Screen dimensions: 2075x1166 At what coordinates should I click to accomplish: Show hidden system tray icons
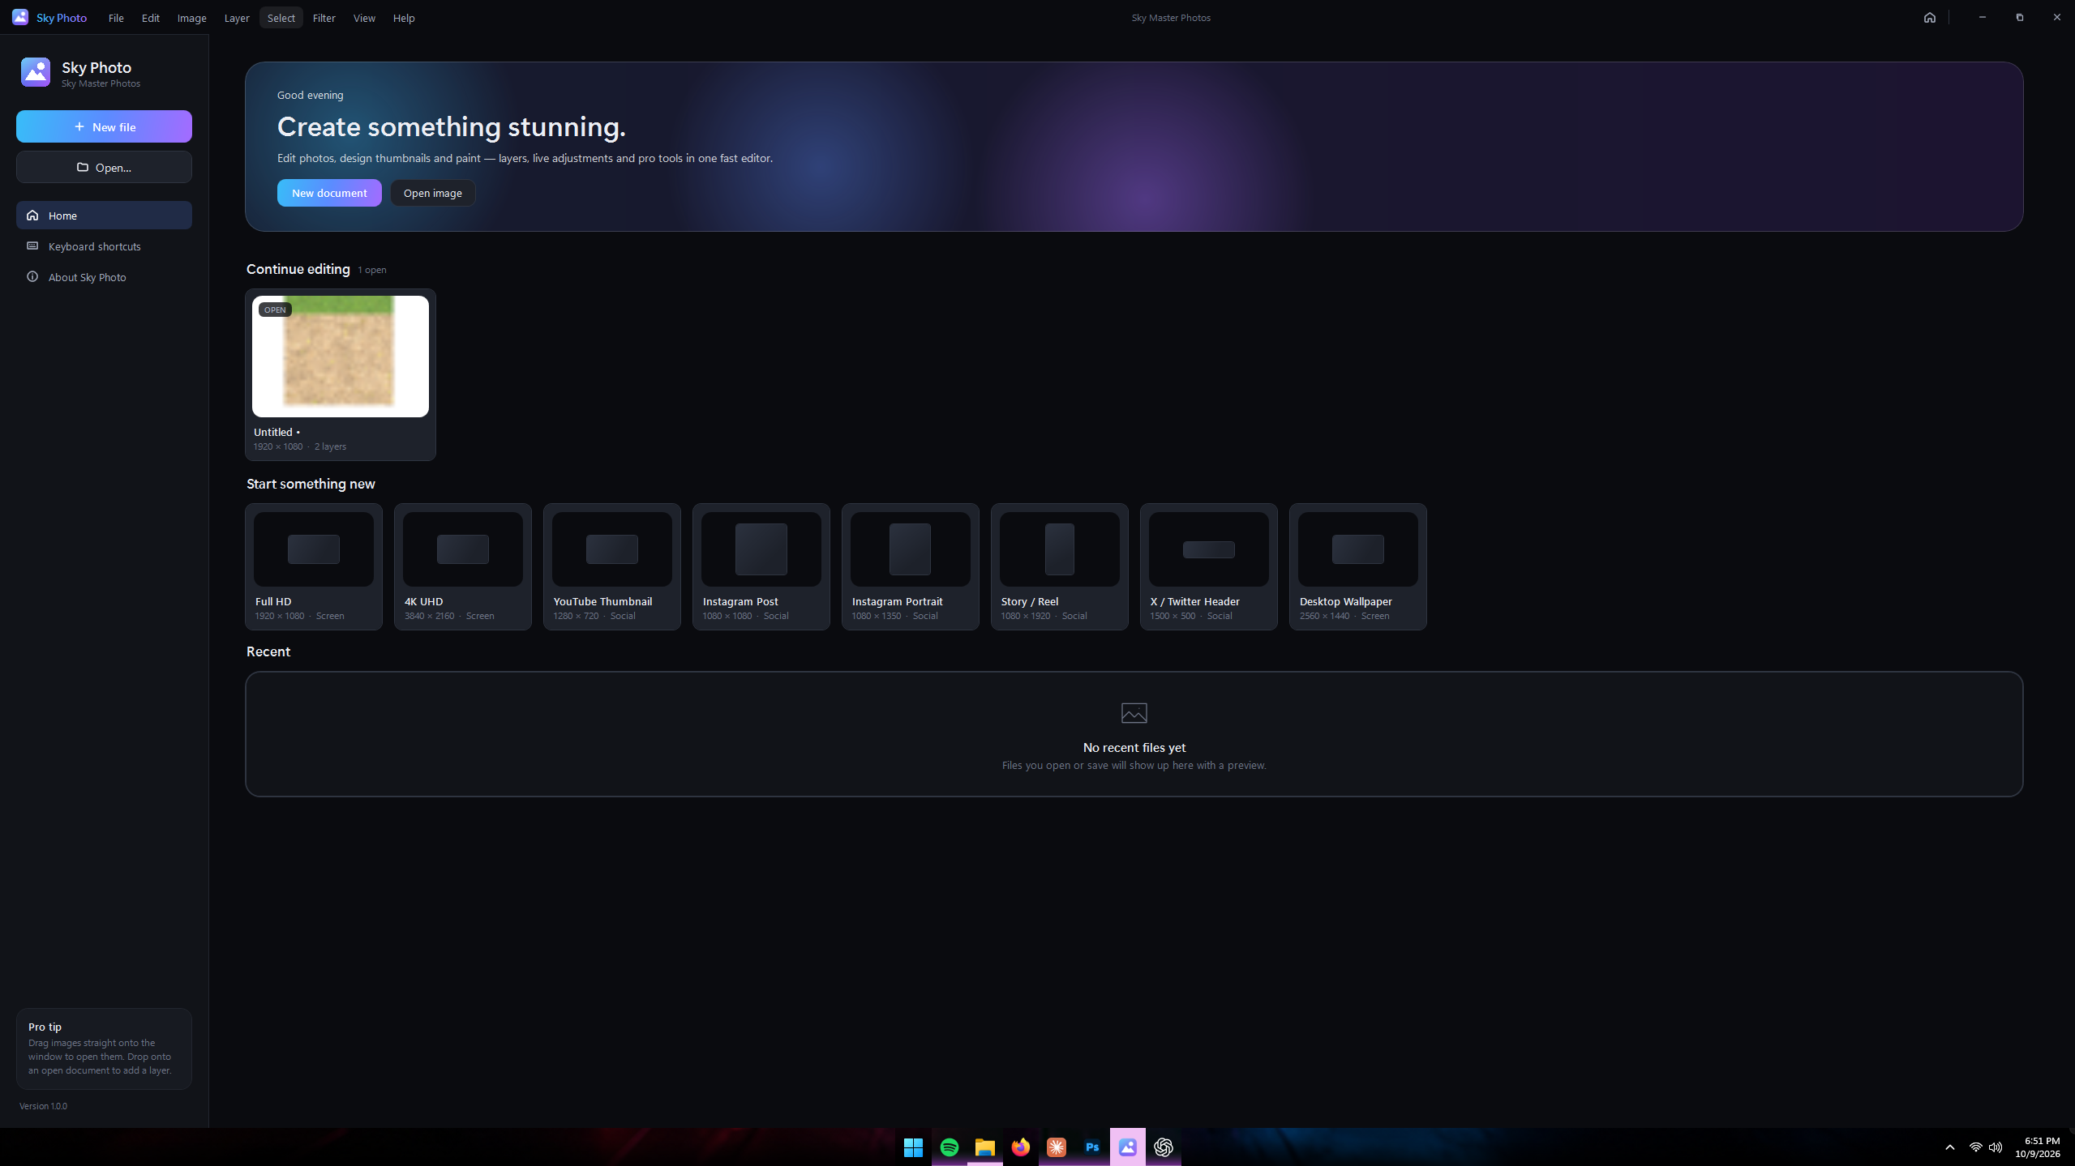[1949, 1147]
